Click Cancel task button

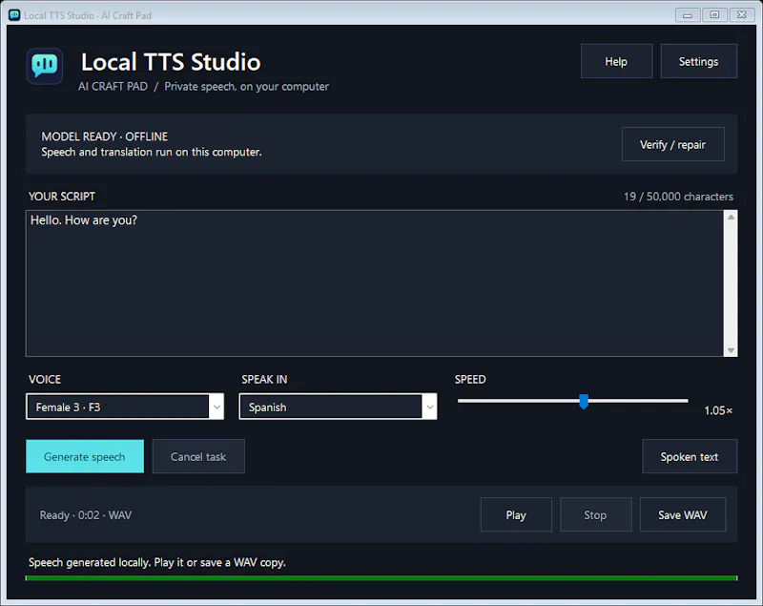point(198,456)
